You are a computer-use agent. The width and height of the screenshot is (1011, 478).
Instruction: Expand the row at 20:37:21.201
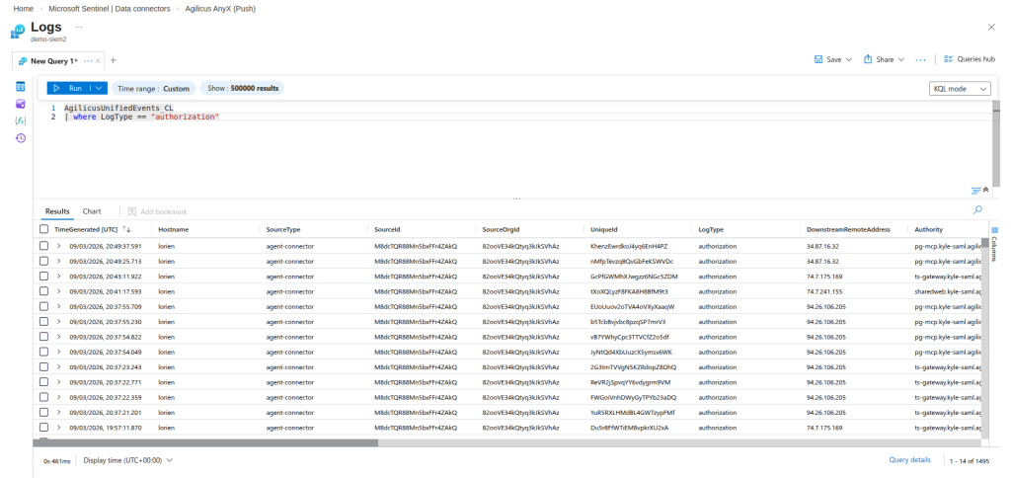click(x=58, y=412)
